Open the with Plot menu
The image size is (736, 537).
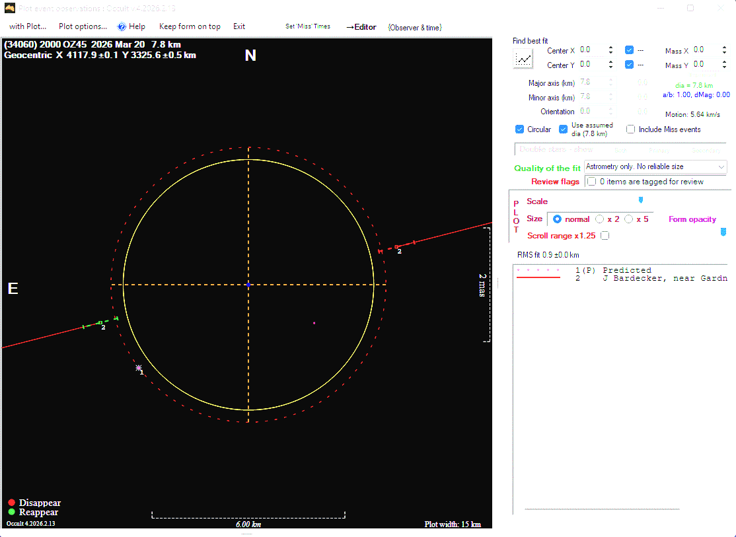27,26
